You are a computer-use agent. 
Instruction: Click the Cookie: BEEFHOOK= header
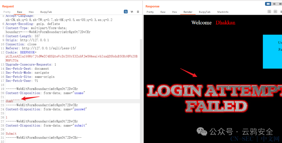tap(21, 52)
